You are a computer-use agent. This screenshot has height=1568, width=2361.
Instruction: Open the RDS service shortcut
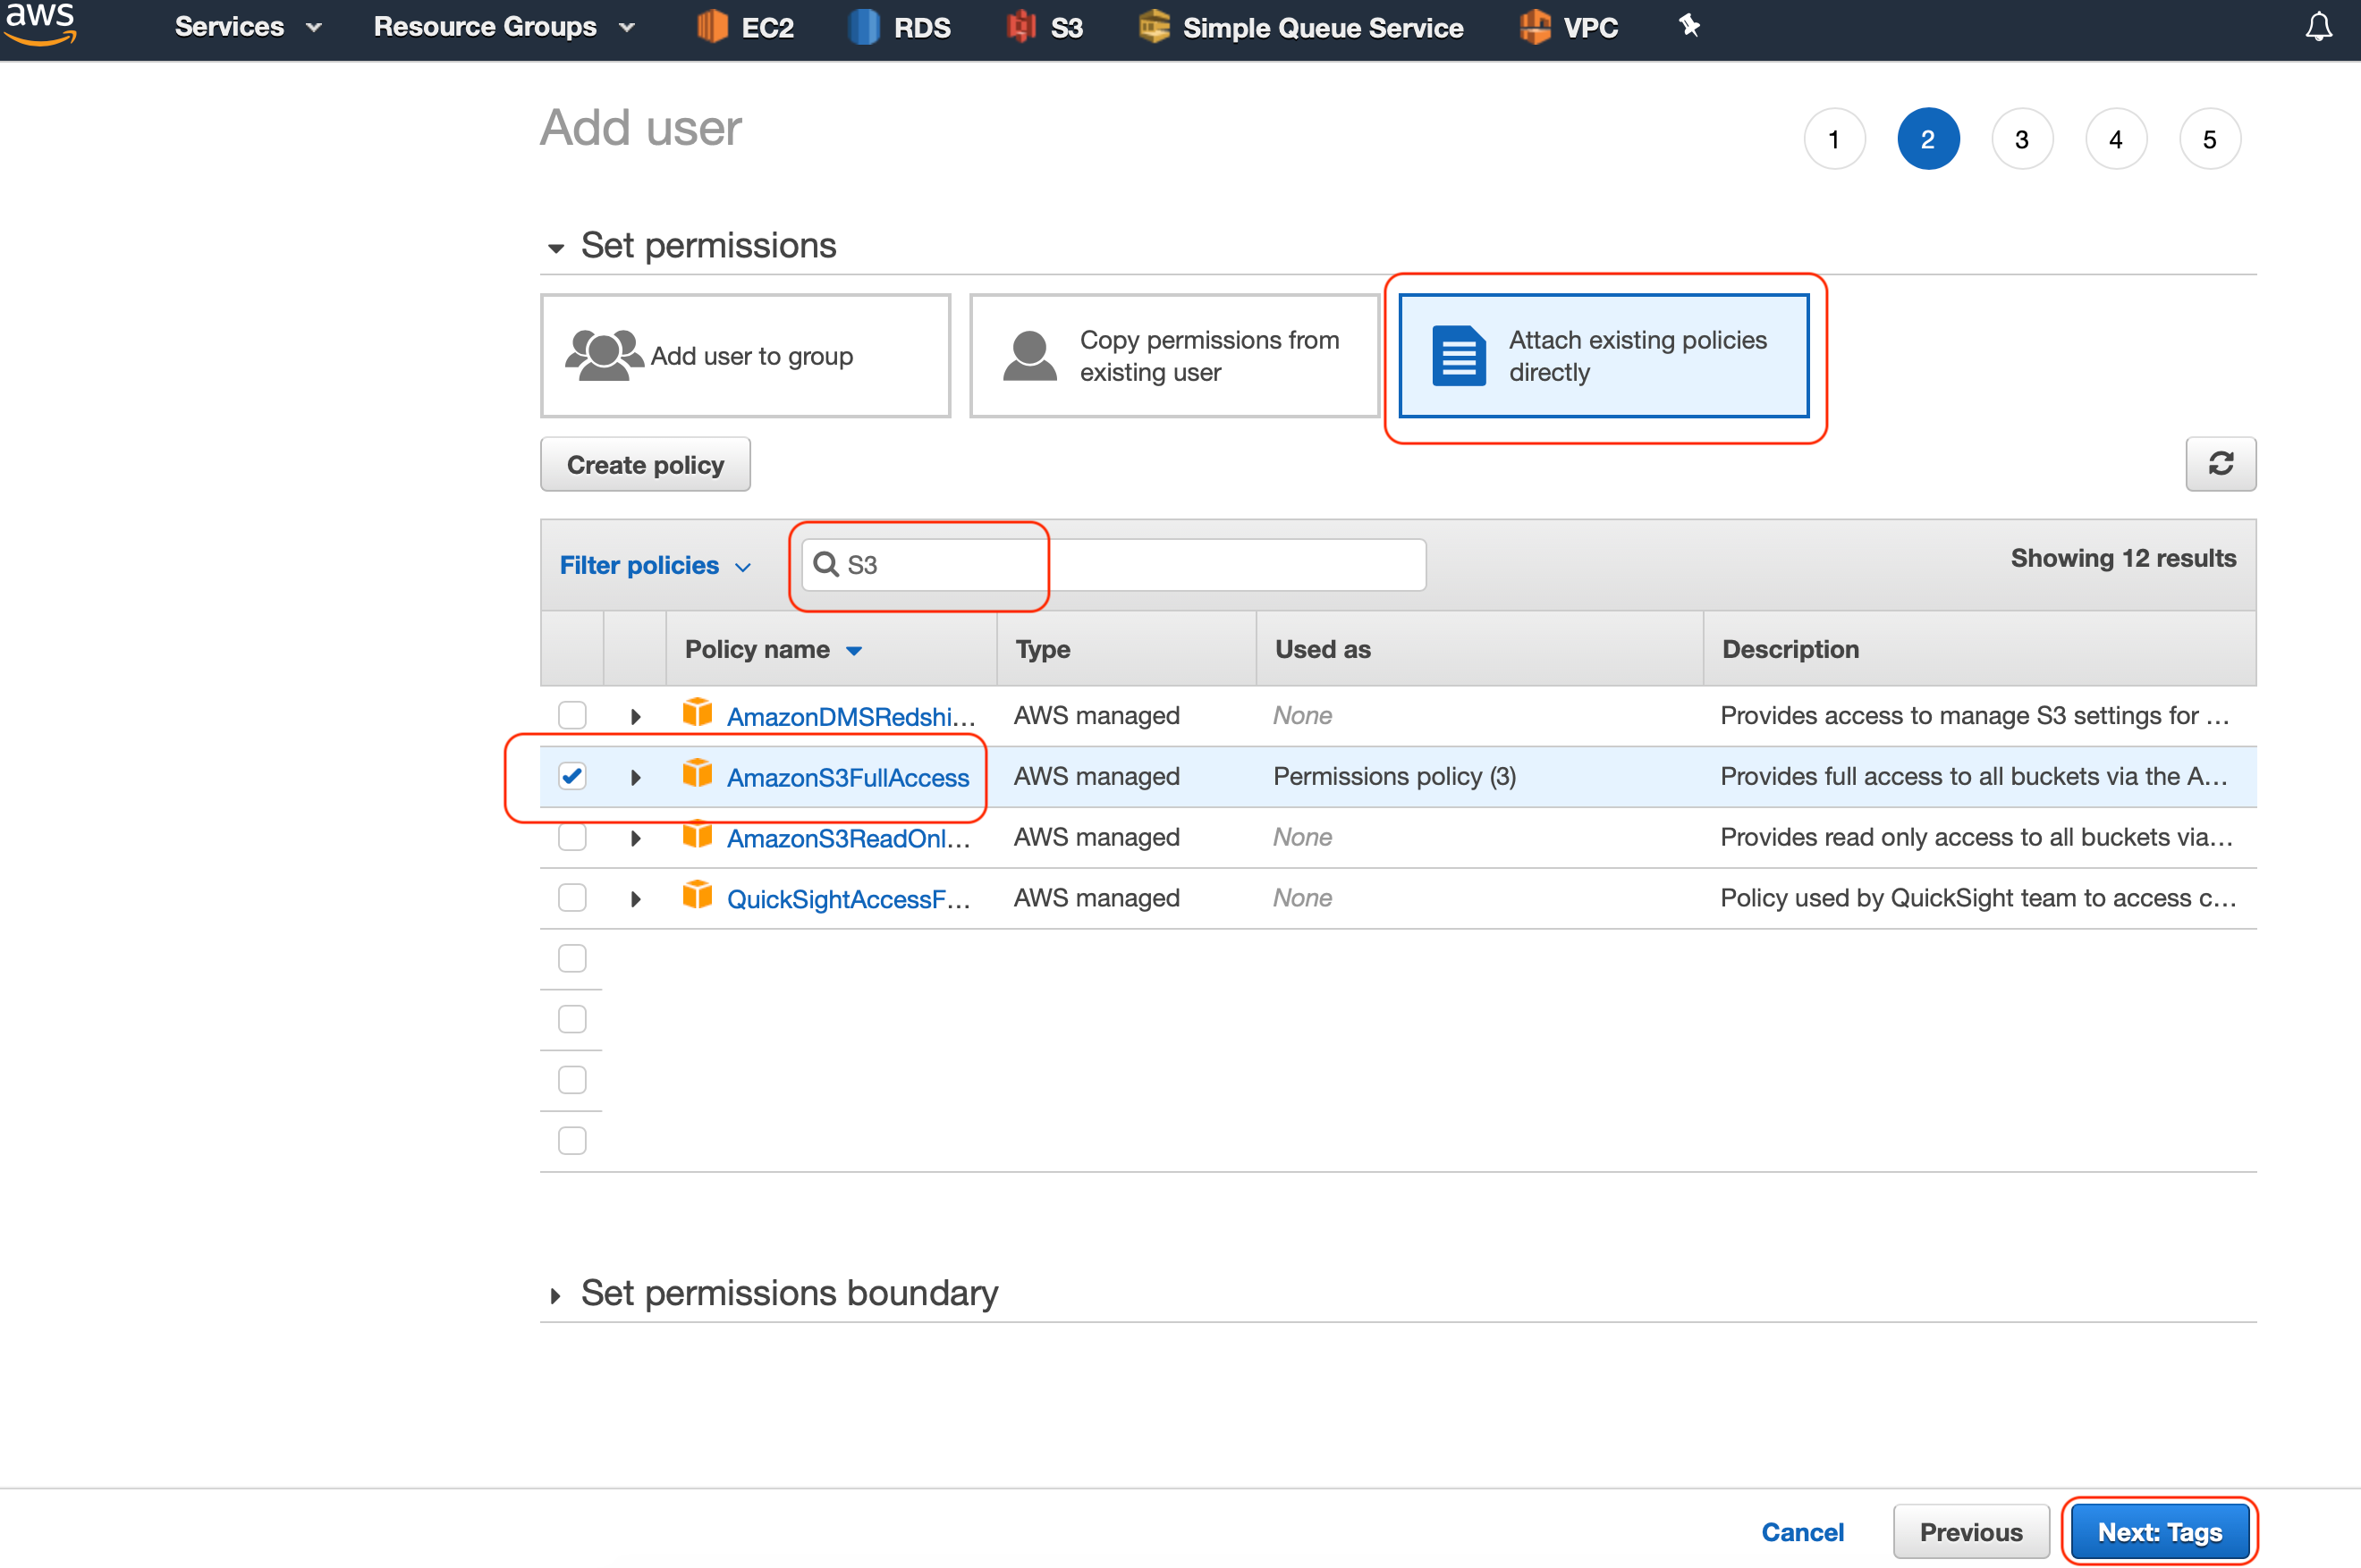pos(900,27)
